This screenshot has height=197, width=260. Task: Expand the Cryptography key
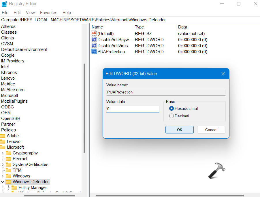[3, 153]
